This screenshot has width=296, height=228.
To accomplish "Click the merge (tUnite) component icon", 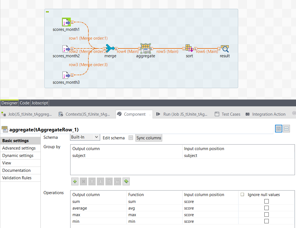I will (110, 49).
